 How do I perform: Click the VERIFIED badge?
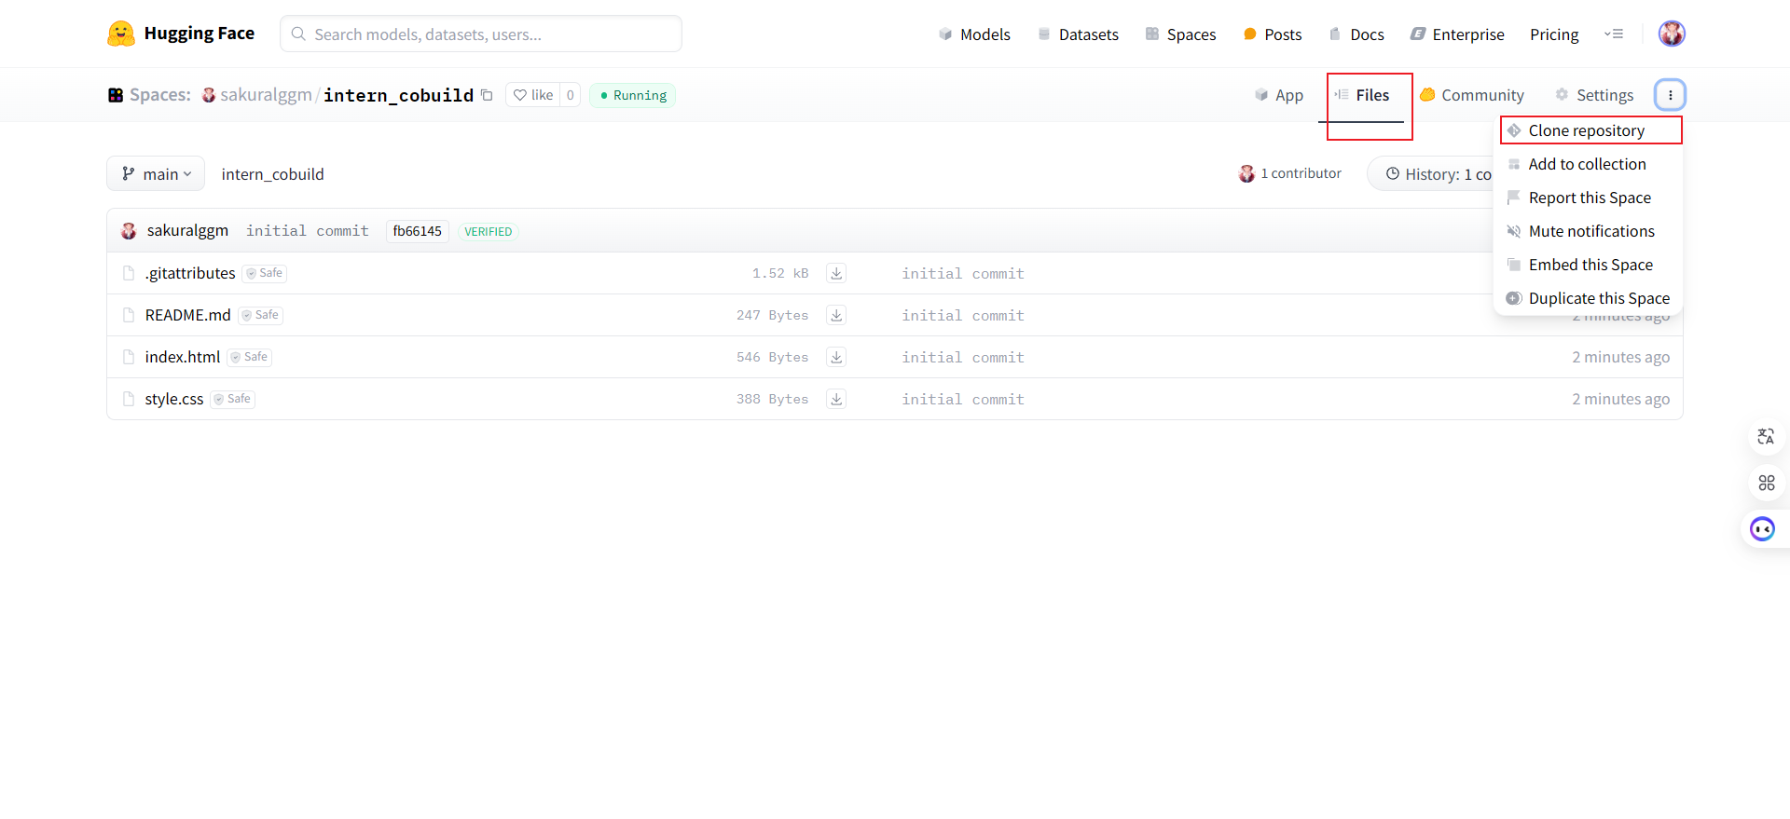[489, 232]
